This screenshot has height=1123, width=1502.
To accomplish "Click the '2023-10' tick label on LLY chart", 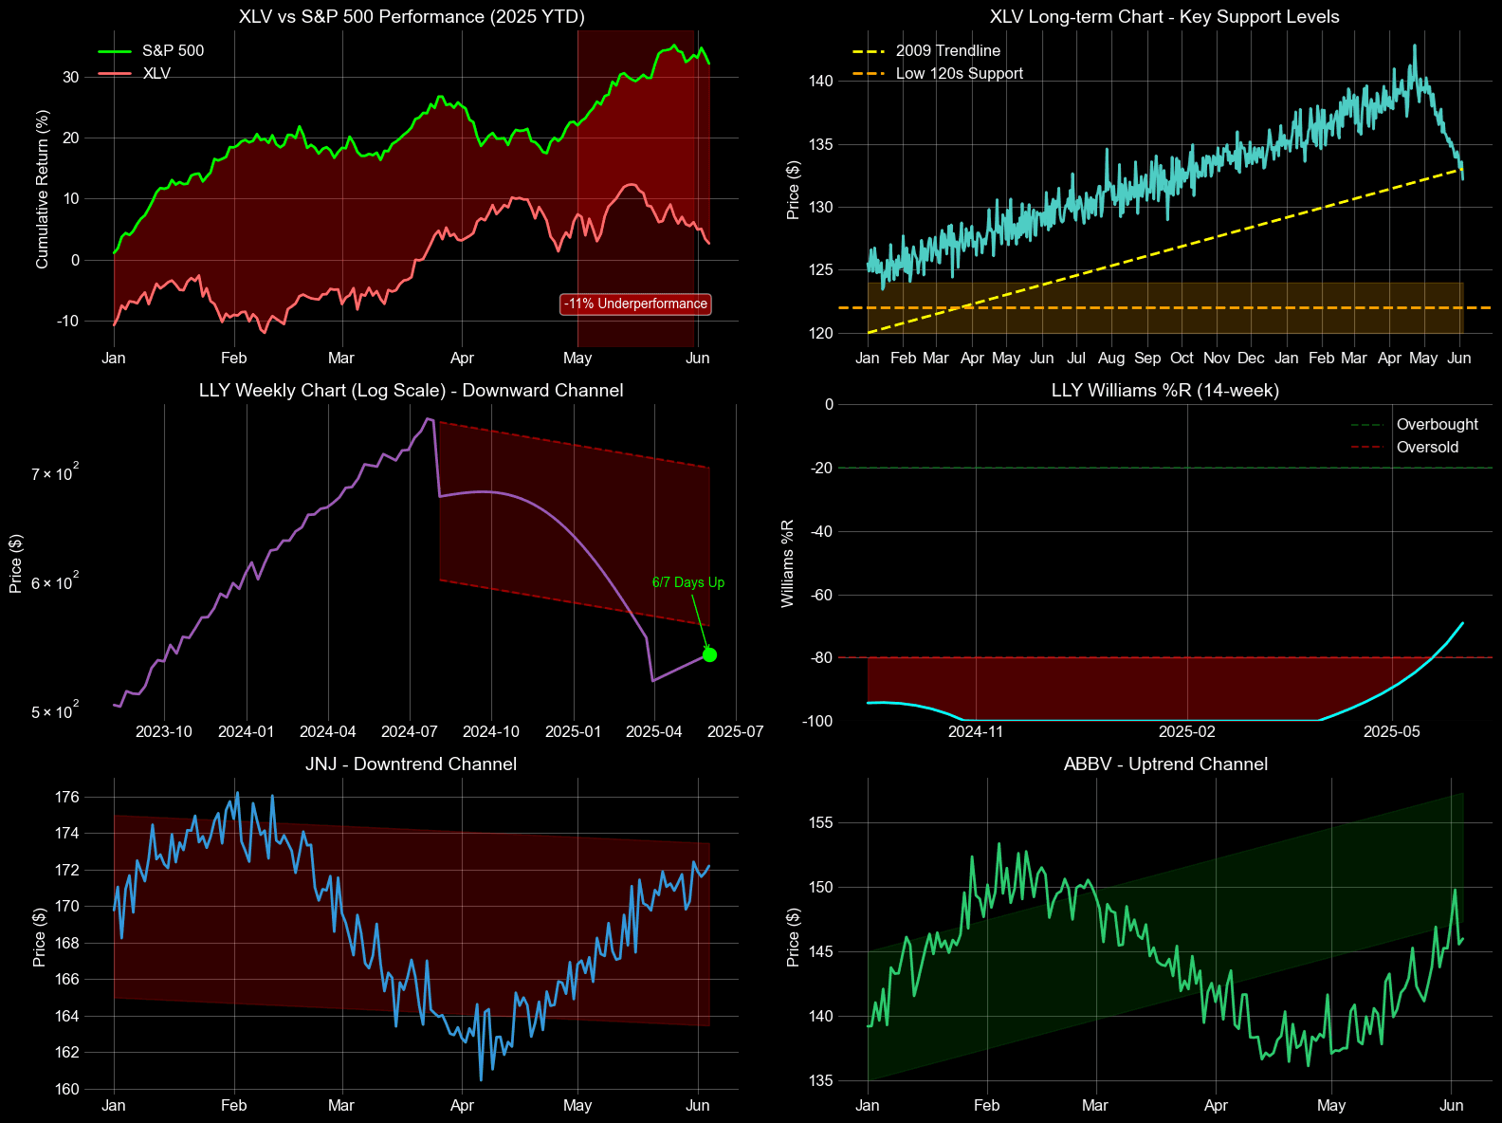I will 165,731.
